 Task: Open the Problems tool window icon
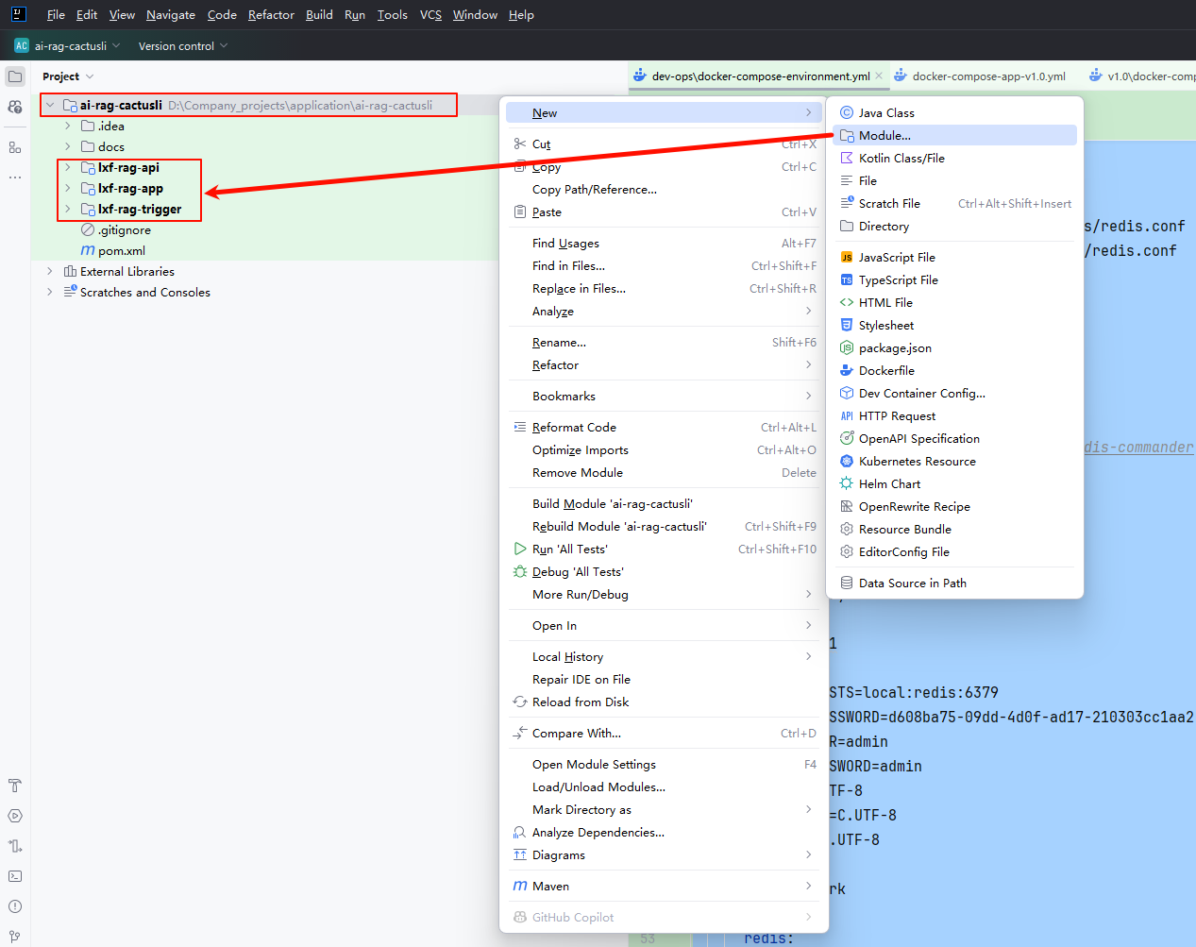click(x=15, y=906)
